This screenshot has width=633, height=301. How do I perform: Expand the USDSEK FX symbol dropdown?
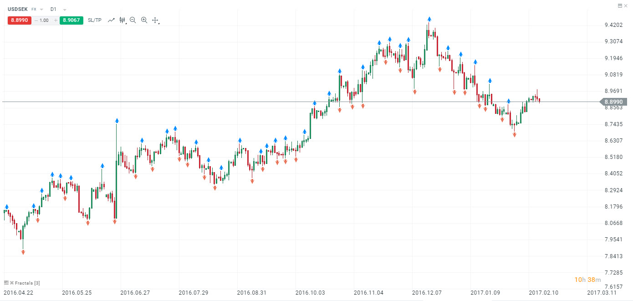pyautogui.click(x=41, y=9)
